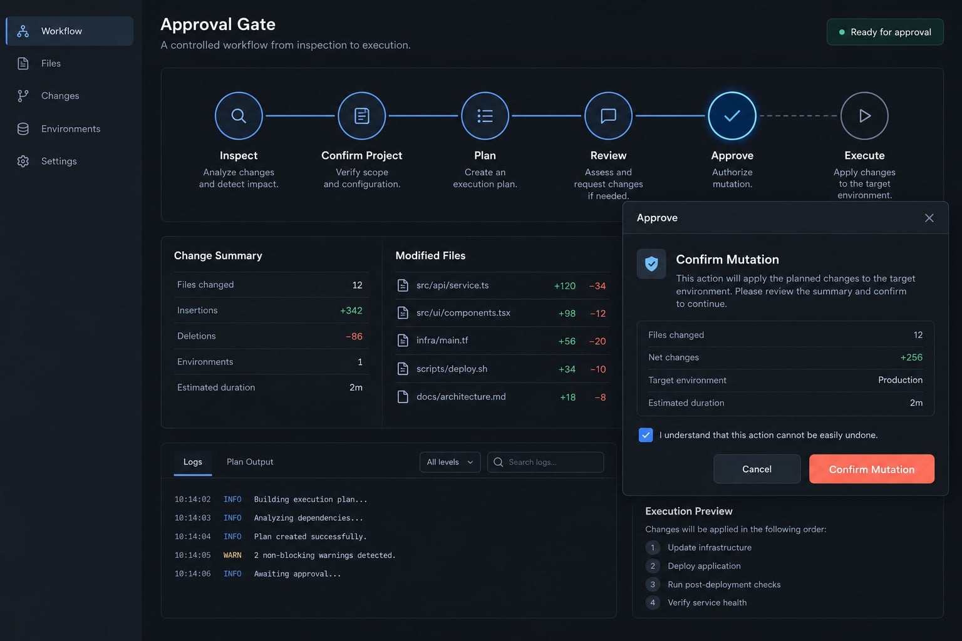Viewport: 962px width, 641px height.
Task: Click the Estimated duration row in Change Summary
Action: (271, 387)
